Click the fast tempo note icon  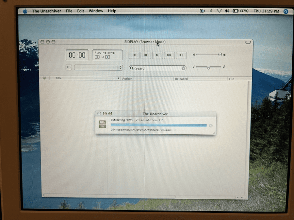point(224,67)
